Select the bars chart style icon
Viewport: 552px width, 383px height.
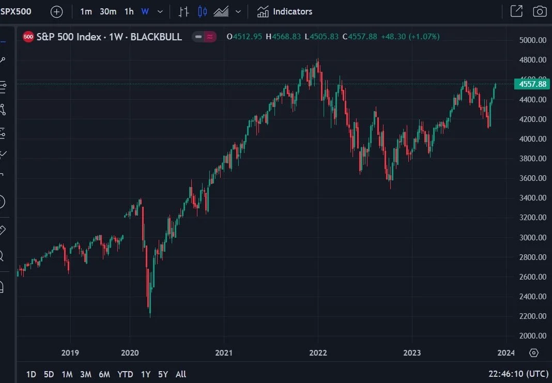pyautogui.click(x=183, y=11)
